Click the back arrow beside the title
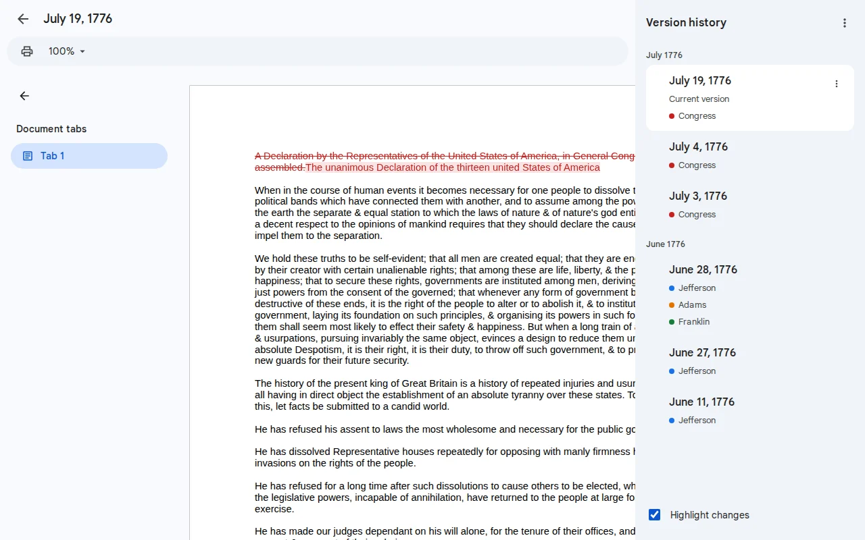 (x=23, y=19)
